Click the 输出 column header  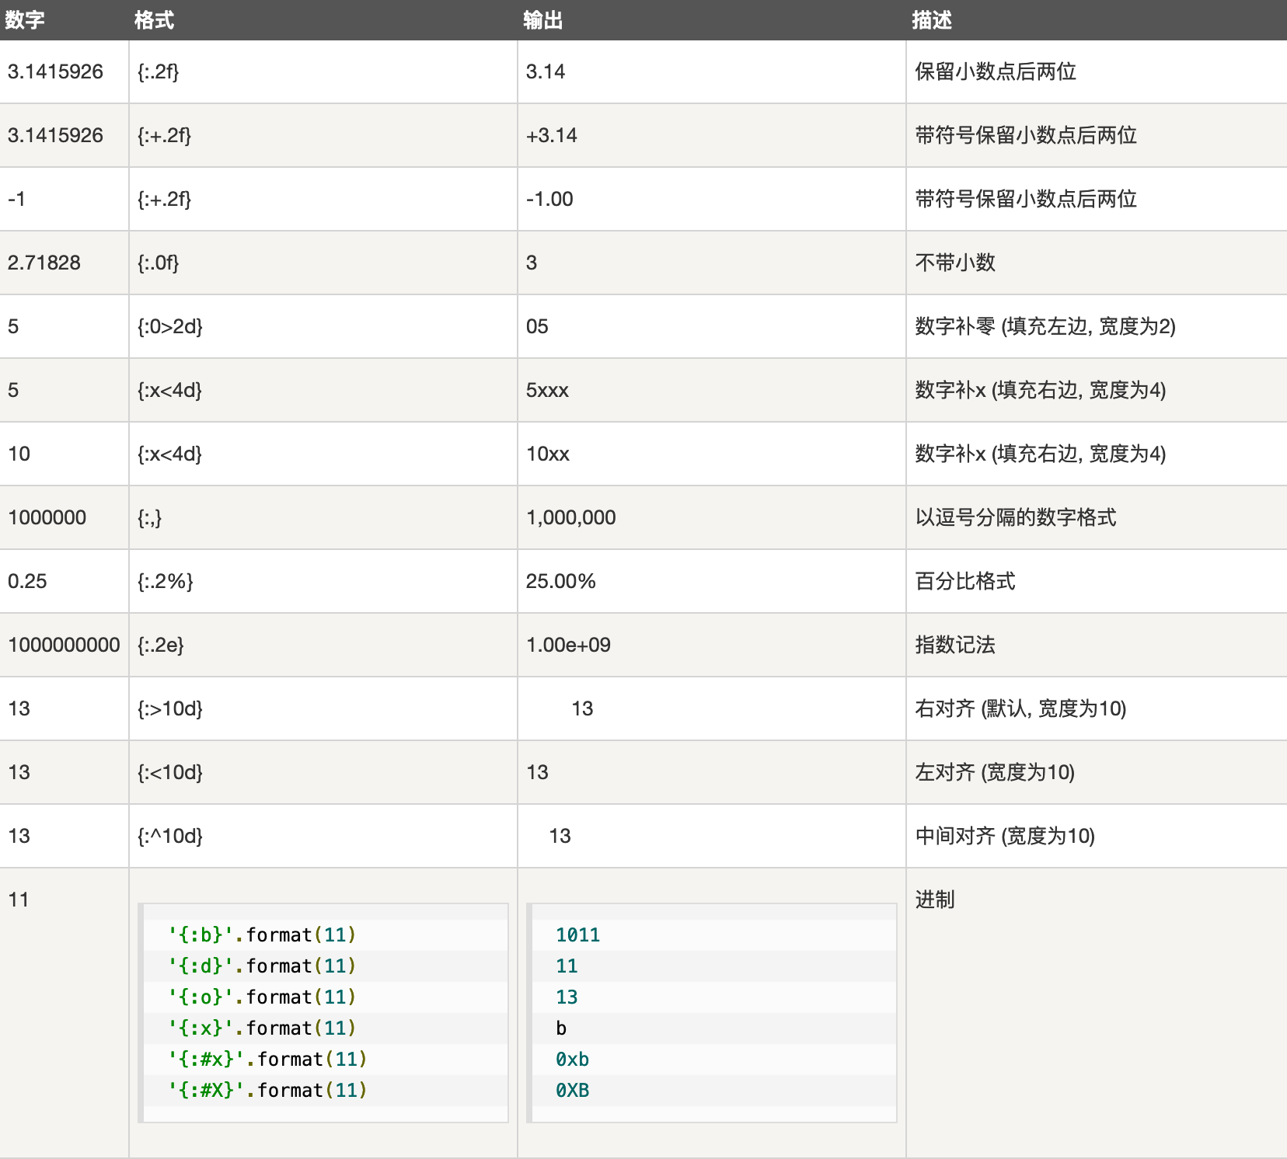pyautogui.click(x=542, y=20)
